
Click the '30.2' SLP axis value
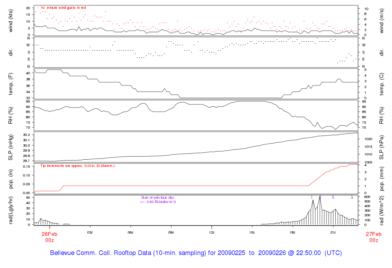click(26, 135)
